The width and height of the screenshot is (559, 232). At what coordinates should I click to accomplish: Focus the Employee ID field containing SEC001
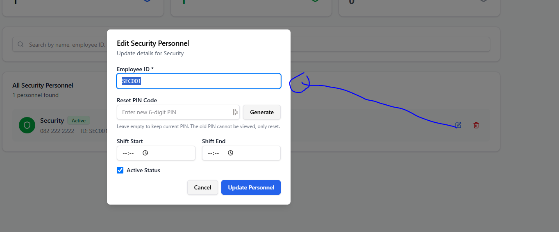(x=199, y=81)
